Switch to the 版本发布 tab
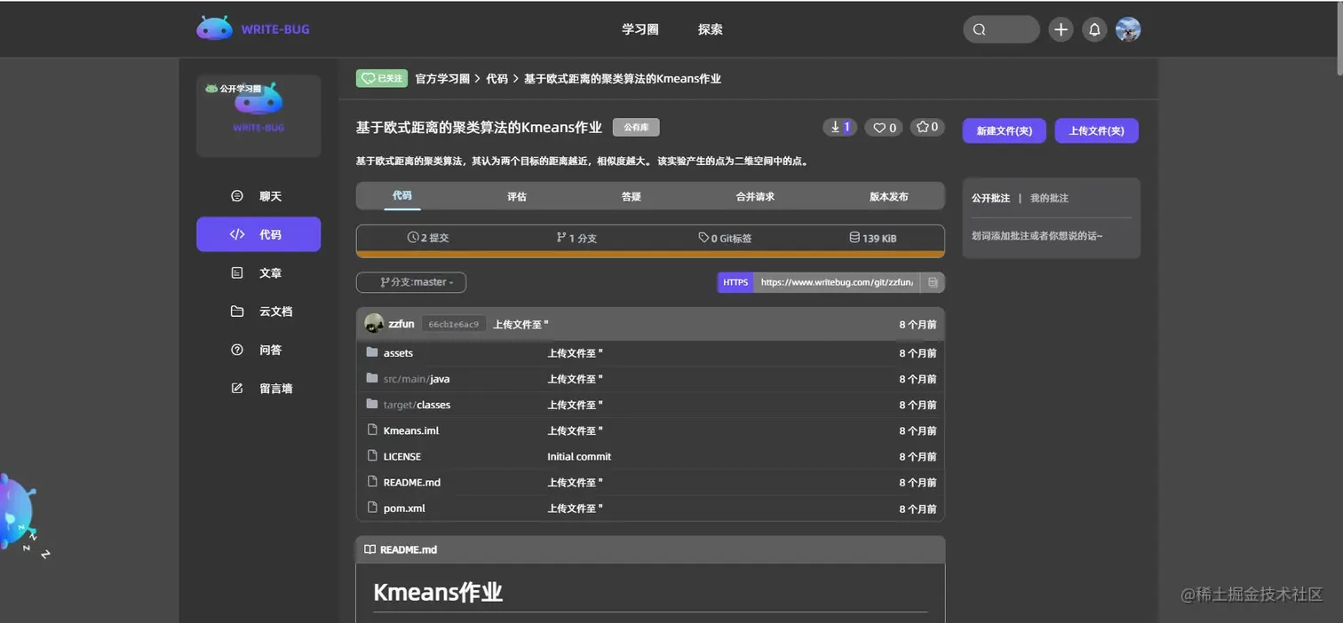The image size is (1343, 623). click(x=889, y=196)
